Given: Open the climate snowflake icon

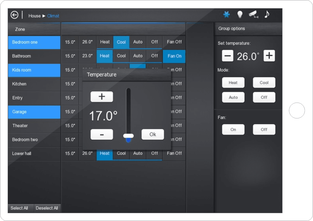Looking at the screenshot, I should [x=226, y=15].
